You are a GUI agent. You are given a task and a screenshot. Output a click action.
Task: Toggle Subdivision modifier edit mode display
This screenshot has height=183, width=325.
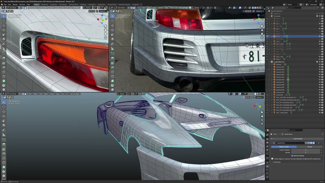[x=308, y=143]
